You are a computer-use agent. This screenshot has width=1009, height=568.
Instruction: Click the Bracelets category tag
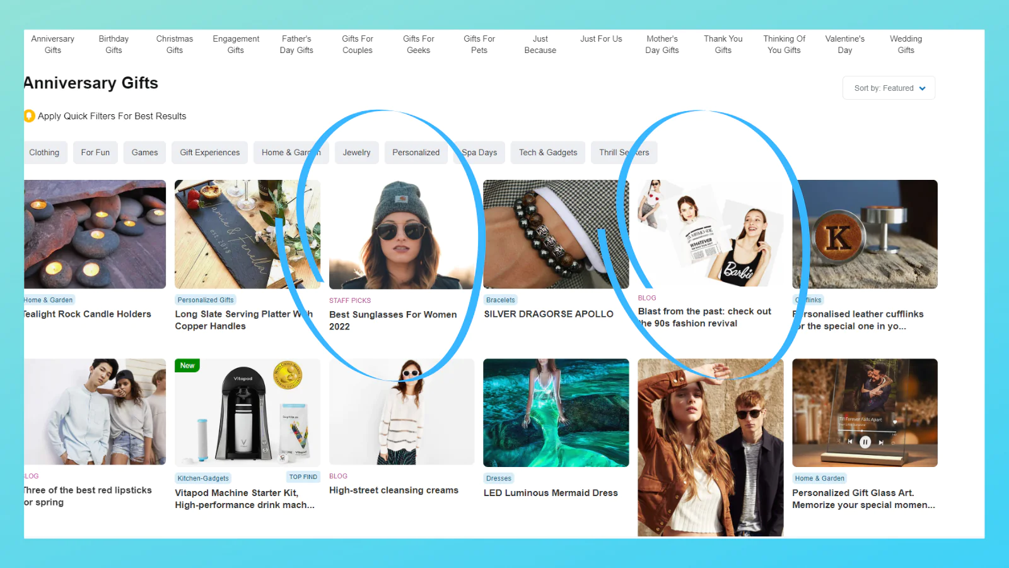pos(501,300)
